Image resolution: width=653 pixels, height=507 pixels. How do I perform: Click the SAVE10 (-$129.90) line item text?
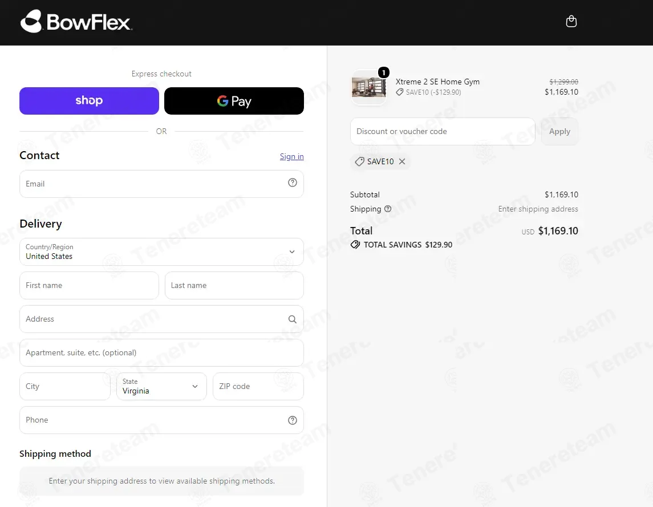coord(433,92)
